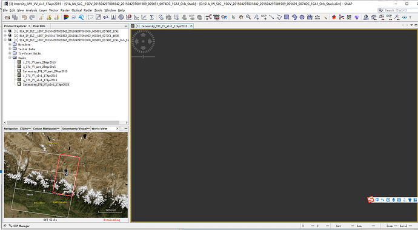Open the RGB image window tool

click(x=66, y=18)
